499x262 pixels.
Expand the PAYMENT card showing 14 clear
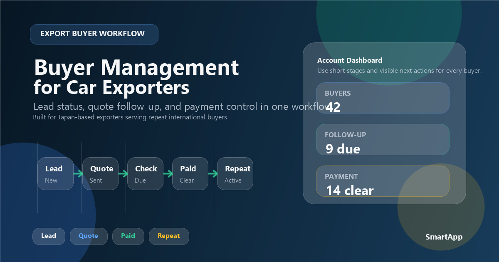coord(383,181)
